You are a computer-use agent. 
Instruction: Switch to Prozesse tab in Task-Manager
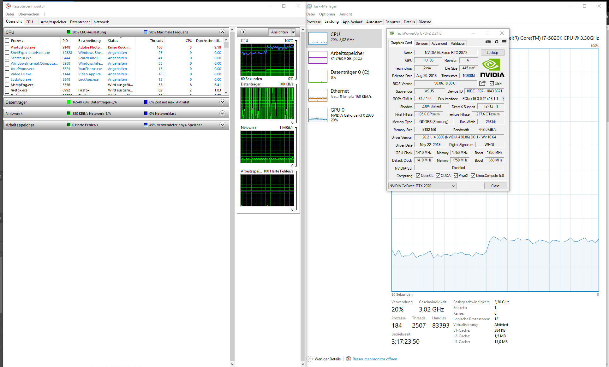314,22
